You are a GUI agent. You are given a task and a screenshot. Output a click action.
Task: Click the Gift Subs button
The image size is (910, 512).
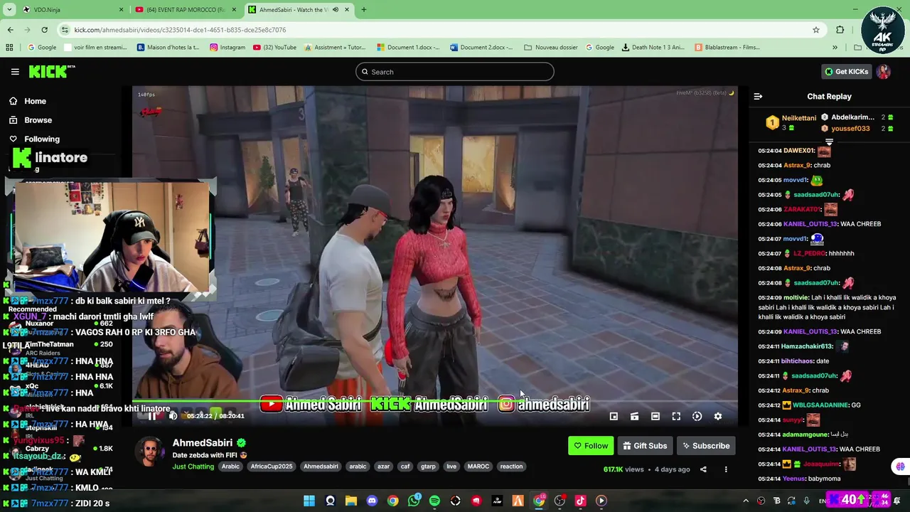[645, 446]
